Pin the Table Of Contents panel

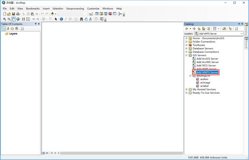click(x=35, y=24)
